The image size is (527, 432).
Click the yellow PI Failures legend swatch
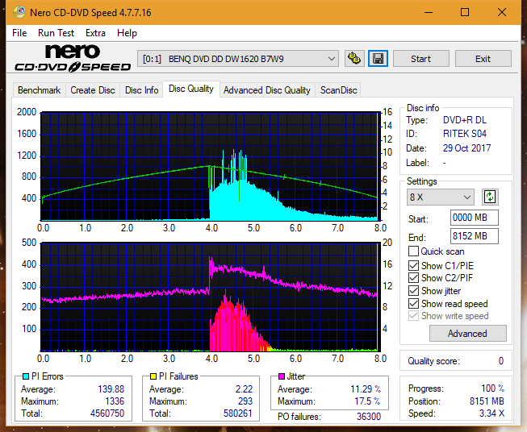pos(153,376)
